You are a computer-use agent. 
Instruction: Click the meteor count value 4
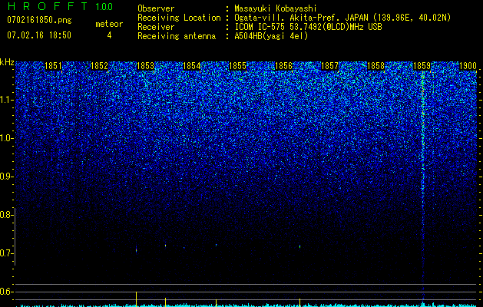[109, 35]
